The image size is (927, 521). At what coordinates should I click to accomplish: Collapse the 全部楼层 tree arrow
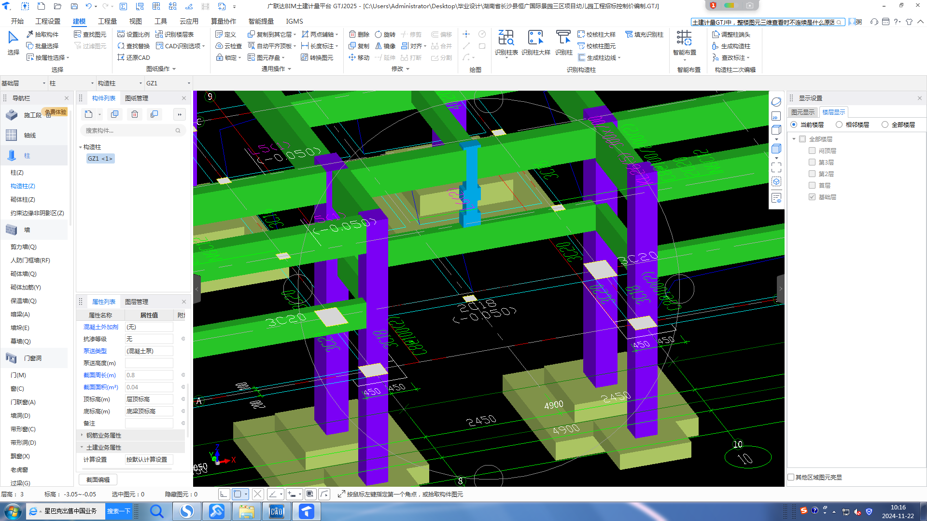(794, 139)
